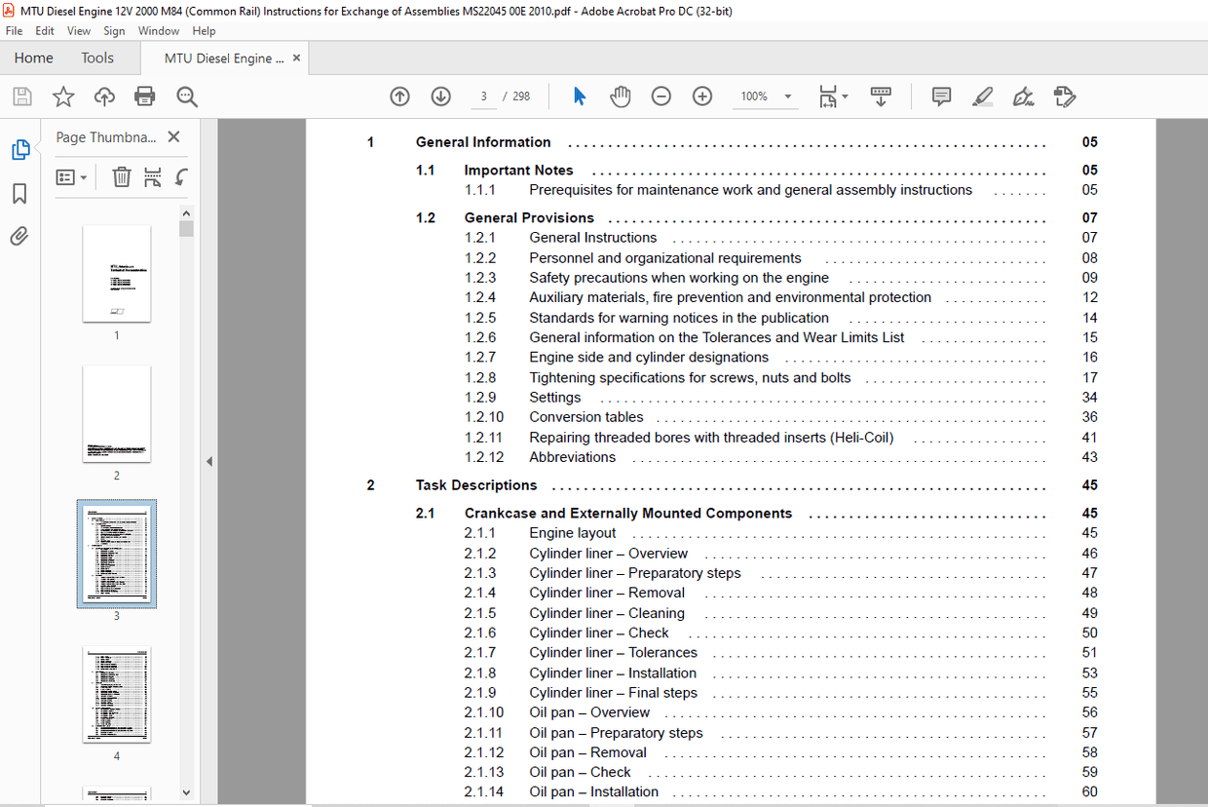Click the page number input field
This screenshot has height=807, width=1208.
pos(483,96)
